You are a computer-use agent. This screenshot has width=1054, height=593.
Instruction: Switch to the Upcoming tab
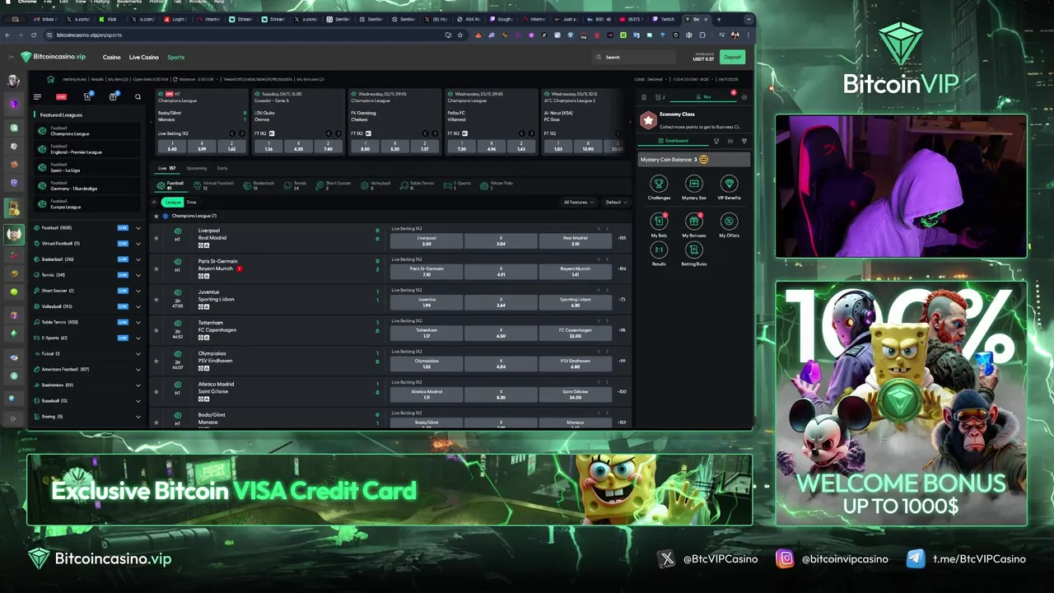pos(197,168)
